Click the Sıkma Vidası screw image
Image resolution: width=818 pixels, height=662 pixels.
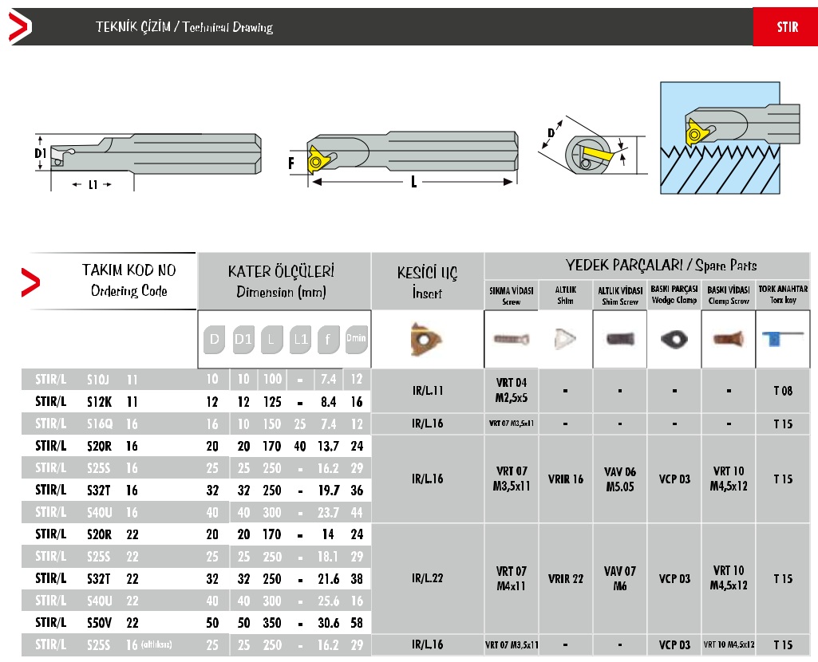512,339
